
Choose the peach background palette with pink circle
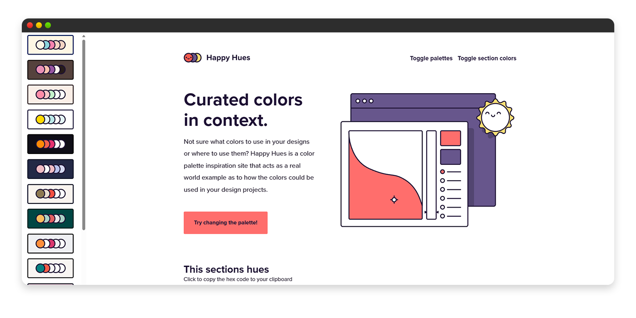pyautogui.click(x=50, y=94)
